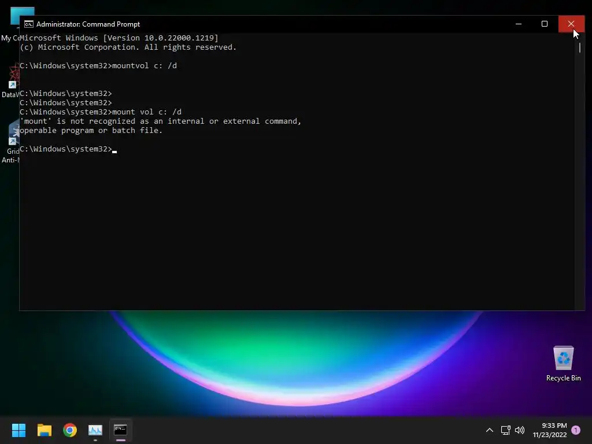Viewport: 592px width, 444px height.
Task: Select the Recycle Bin desktop icon
Action: (x=563, y=363)
